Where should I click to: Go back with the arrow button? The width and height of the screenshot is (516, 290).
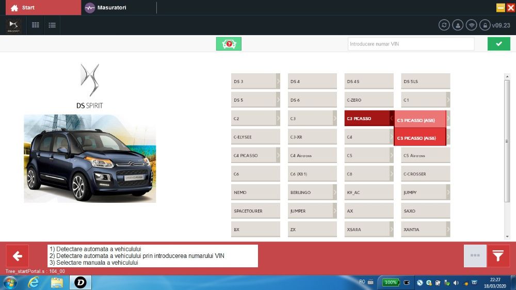click(x=17, y=256)
